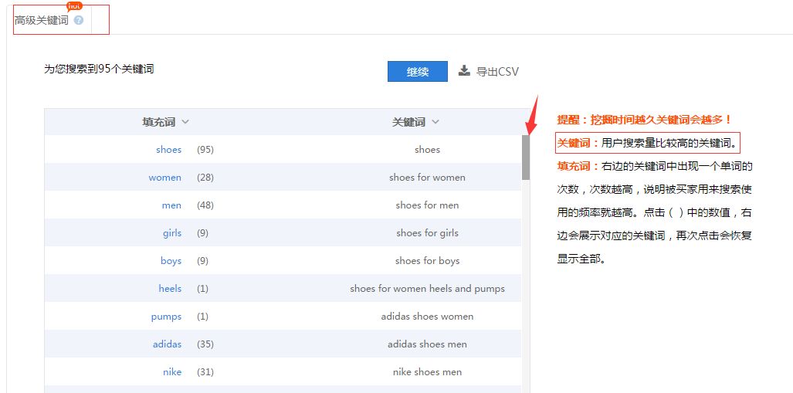Select the filler word boys
Screen dimensions: 793x393
pyautogui.click(x=171, y=261)
